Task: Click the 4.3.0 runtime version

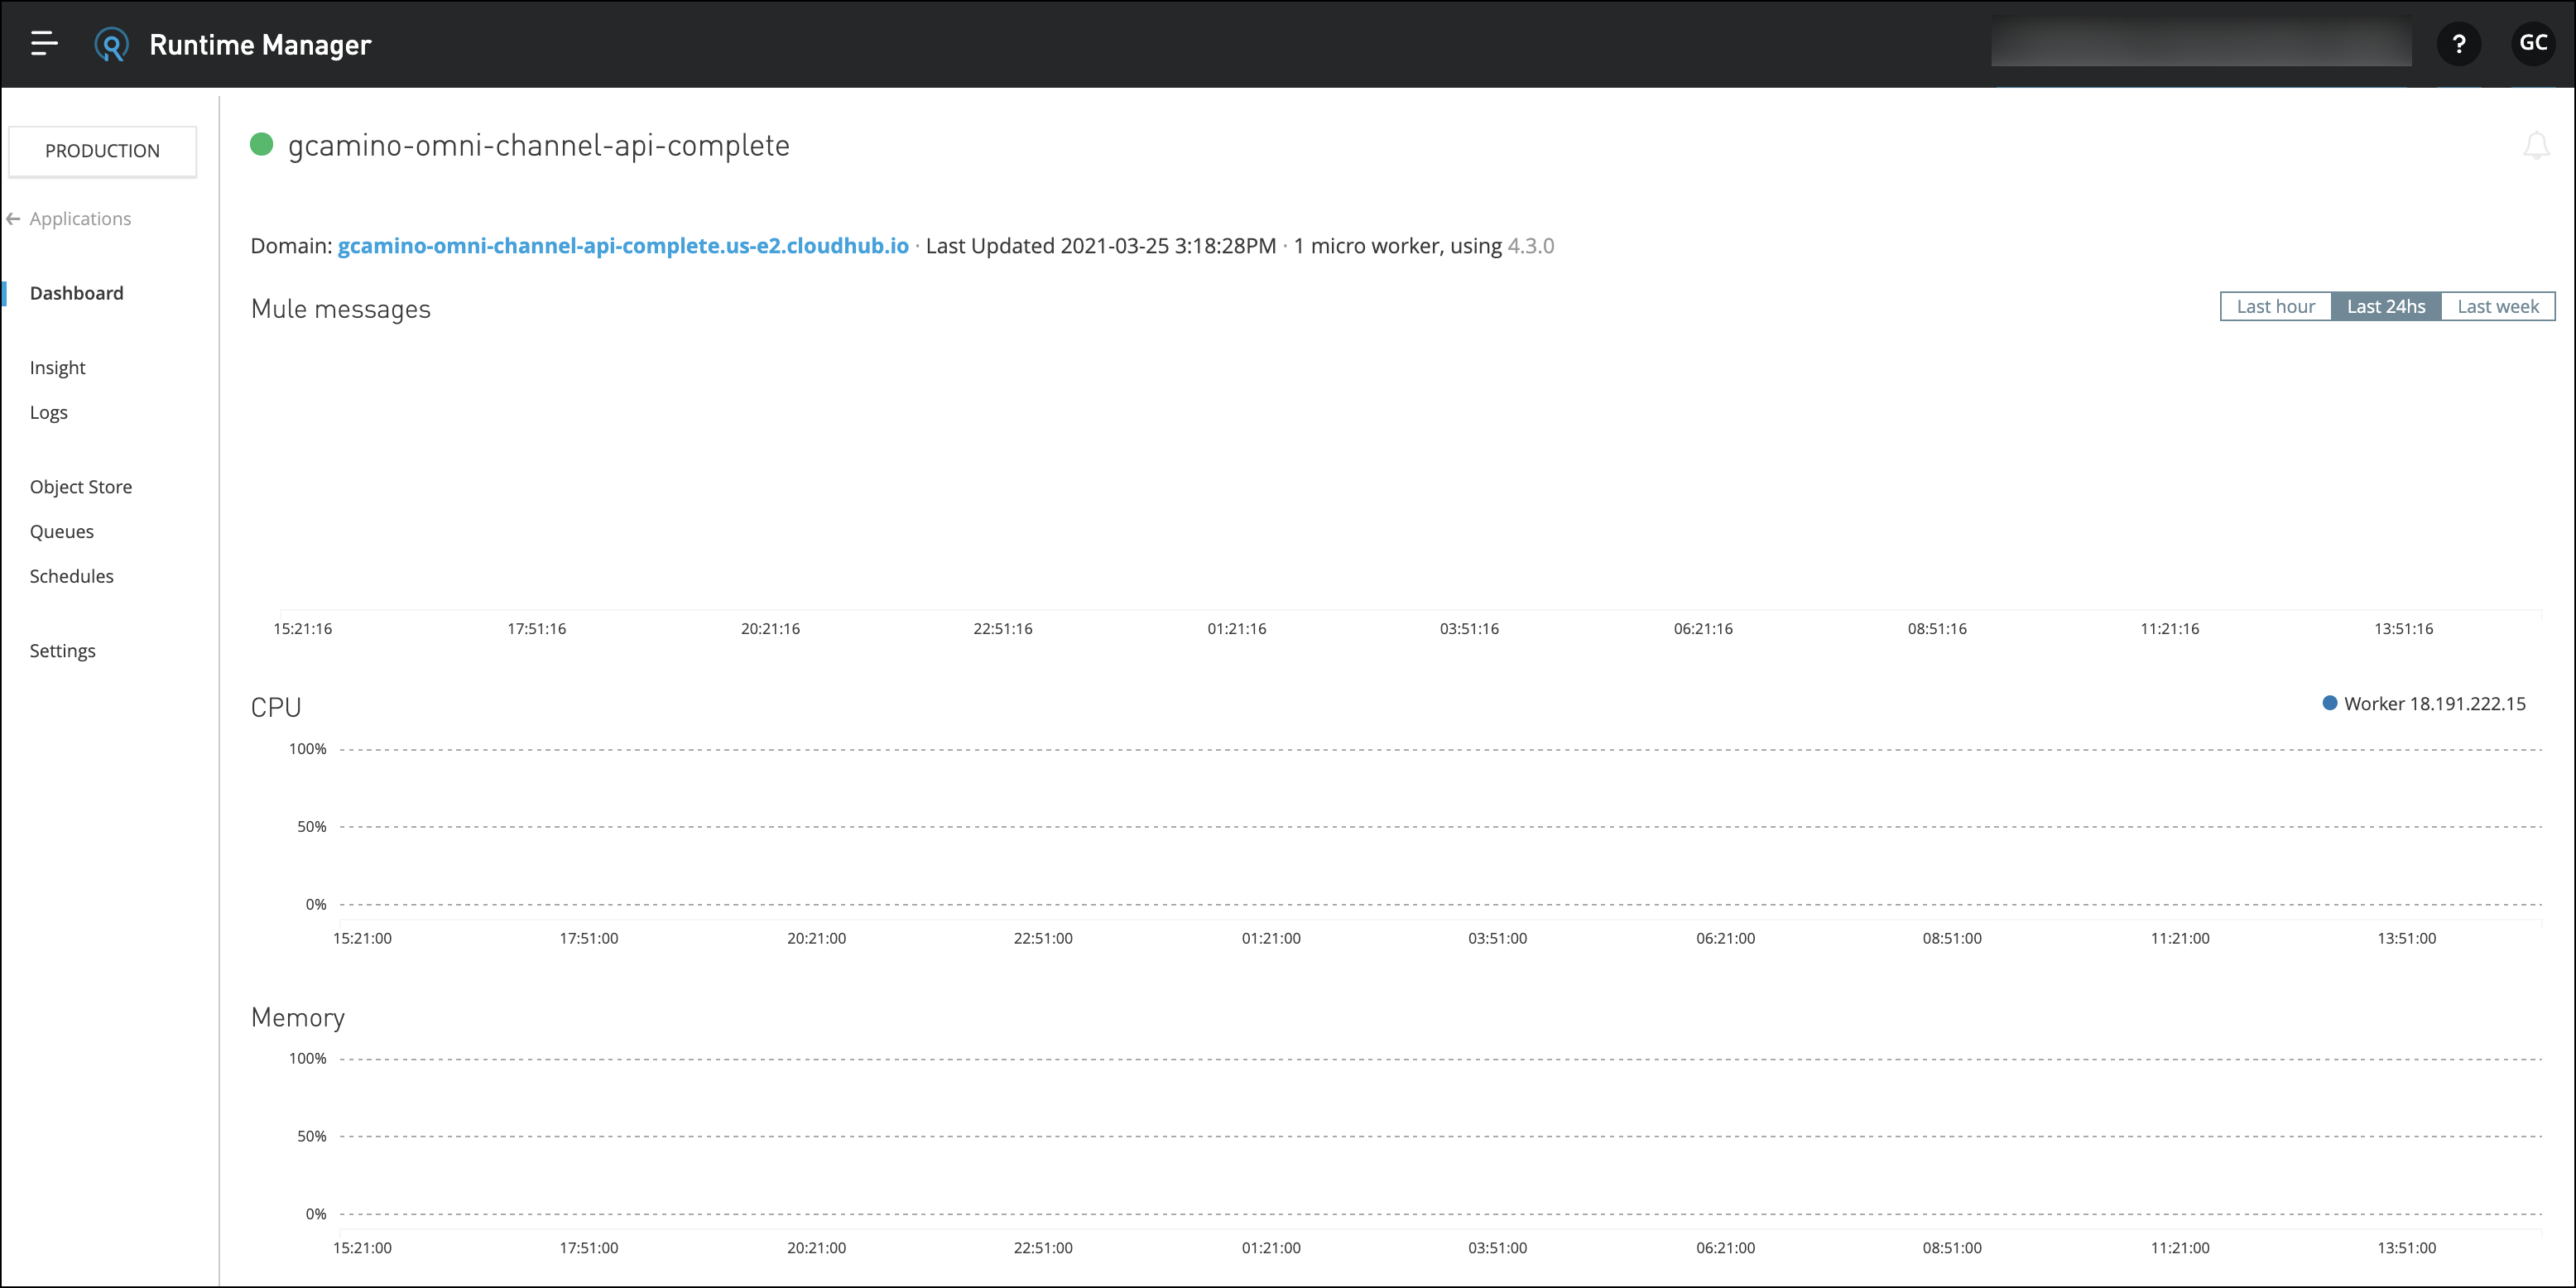Action: pos(1531,246)
